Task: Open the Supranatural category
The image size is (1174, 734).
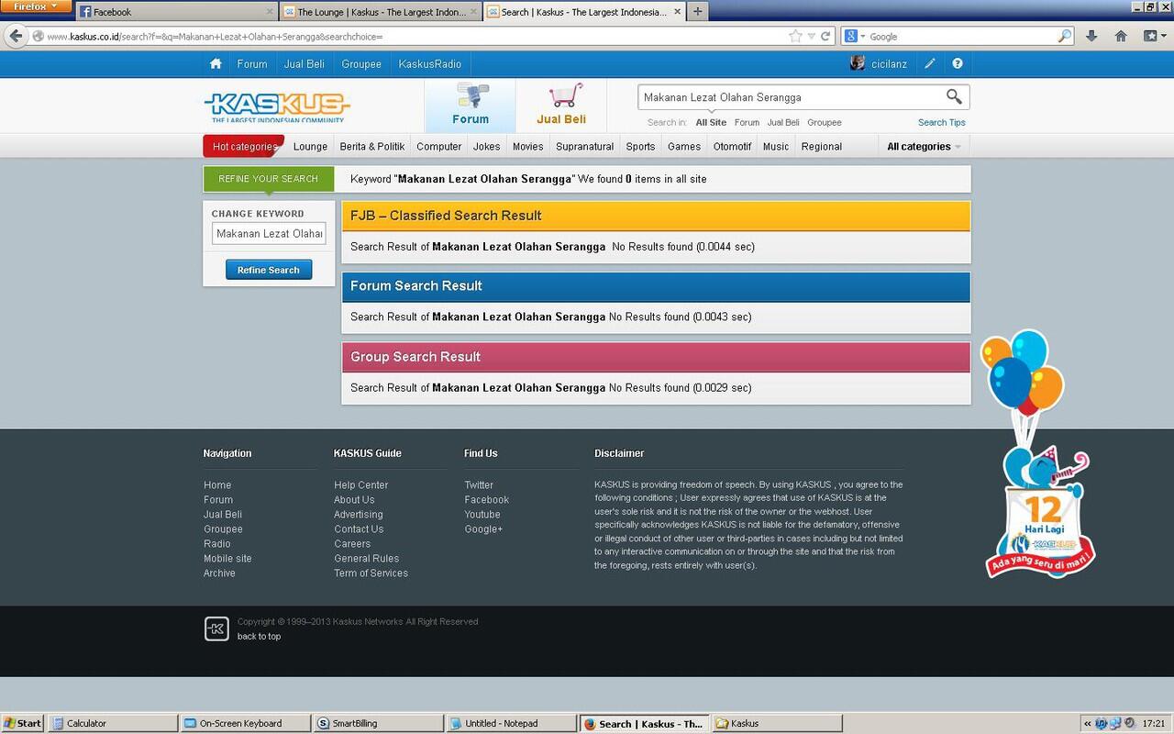Action: click(585, 147)
